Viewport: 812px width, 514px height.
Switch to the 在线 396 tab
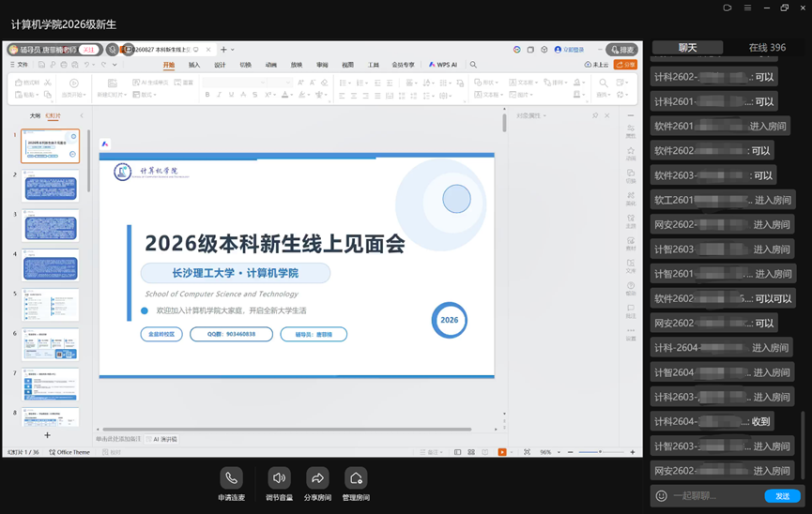tap(767, 48)
